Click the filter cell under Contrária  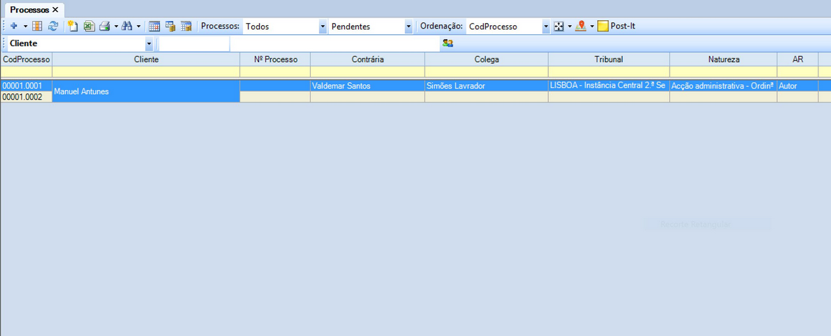[367, 72]
